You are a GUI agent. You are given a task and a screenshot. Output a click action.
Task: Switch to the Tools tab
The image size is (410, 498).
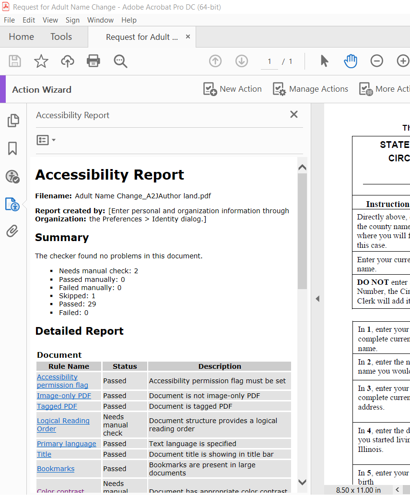(x=61, y=37)
